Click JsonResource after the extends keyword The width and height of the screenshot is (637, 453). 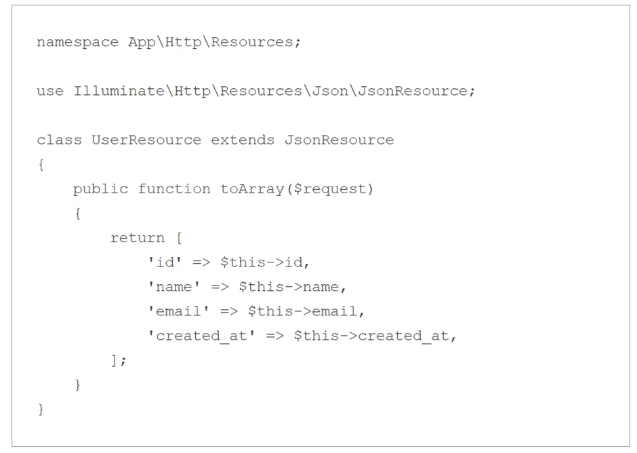click(x=339, y=140)
